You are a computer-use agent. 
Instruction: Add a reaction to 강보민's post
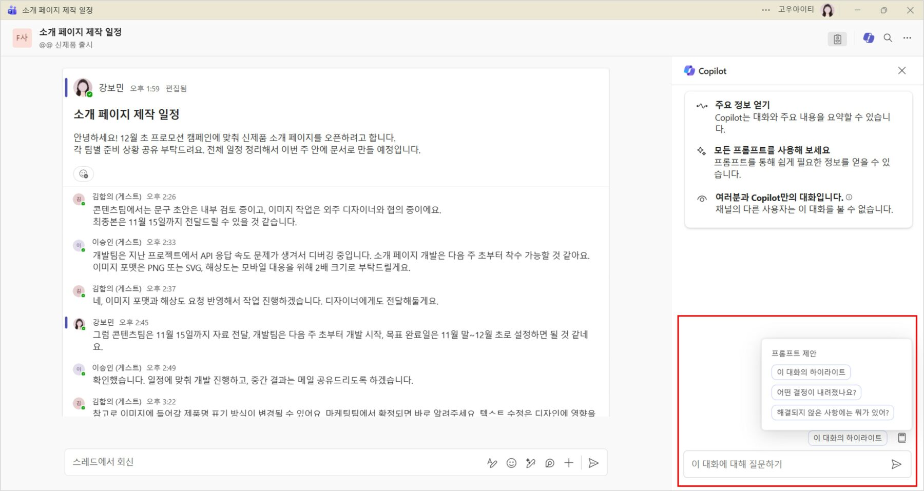point(84,174)
